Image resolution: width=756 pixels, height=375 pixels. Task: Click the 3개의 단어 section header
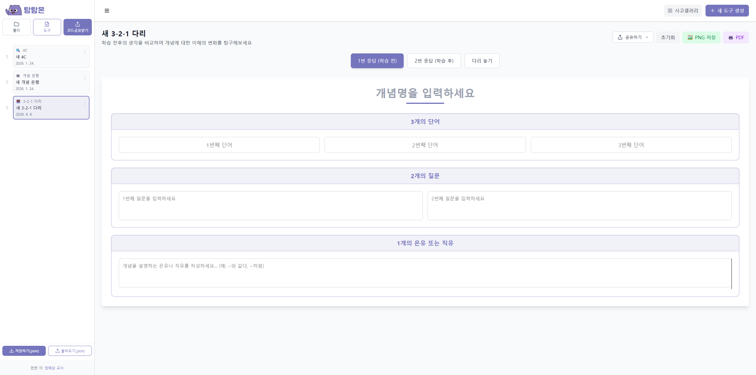[x=425, y=122]
